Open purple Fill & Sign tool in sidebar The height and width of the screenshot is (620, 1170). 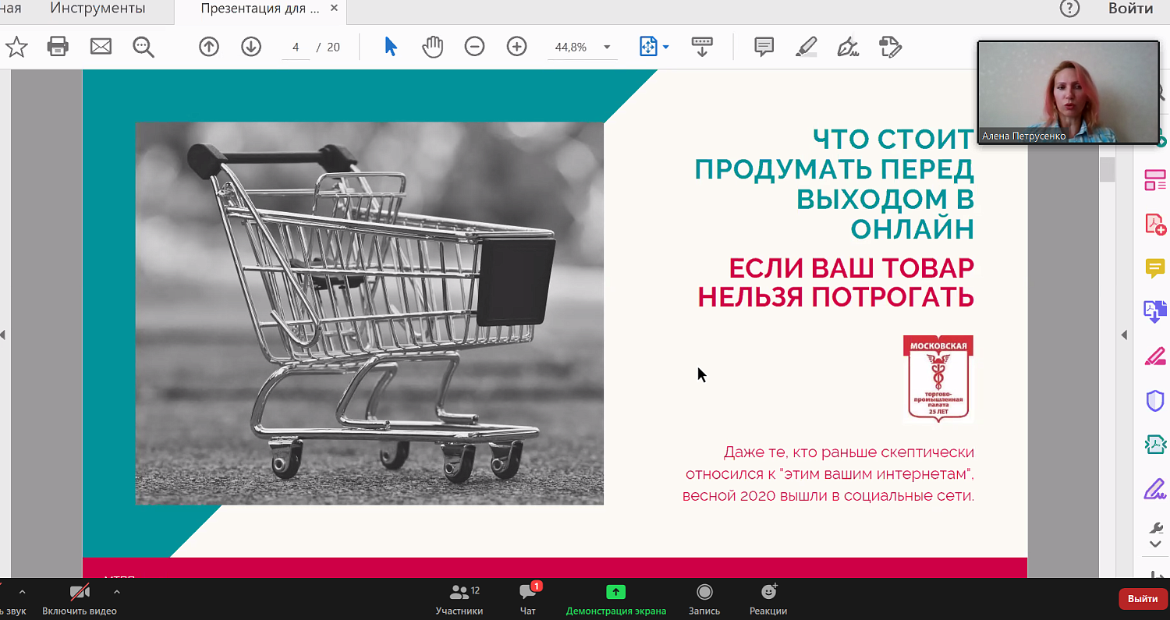pyautogui.click(x=1155, y=489)
